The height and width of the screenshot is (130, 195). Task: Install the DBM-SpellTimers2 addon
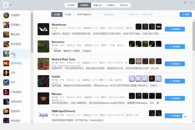(x=174, y=116)
